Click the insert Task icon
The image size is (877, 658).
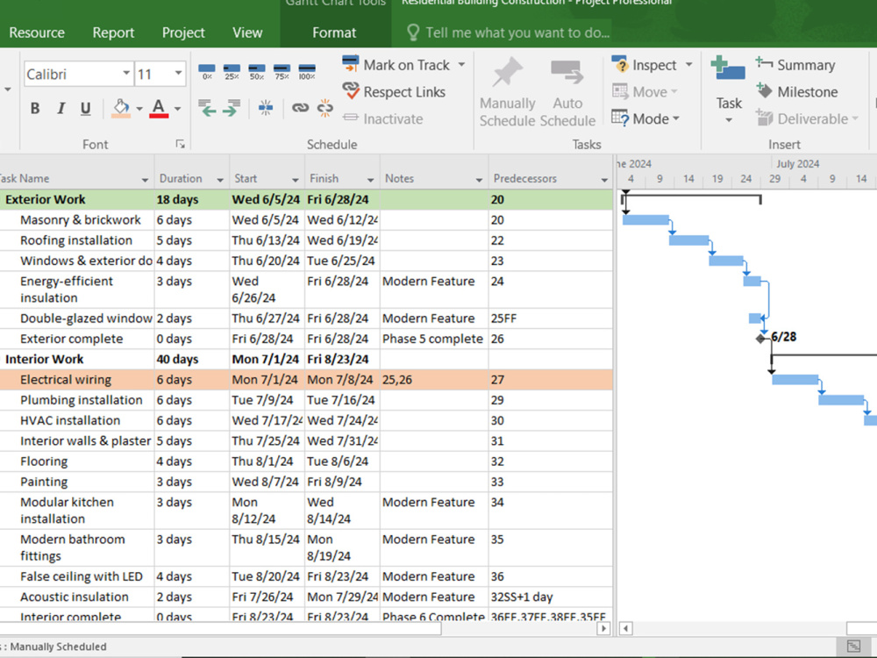click(728, 68)
